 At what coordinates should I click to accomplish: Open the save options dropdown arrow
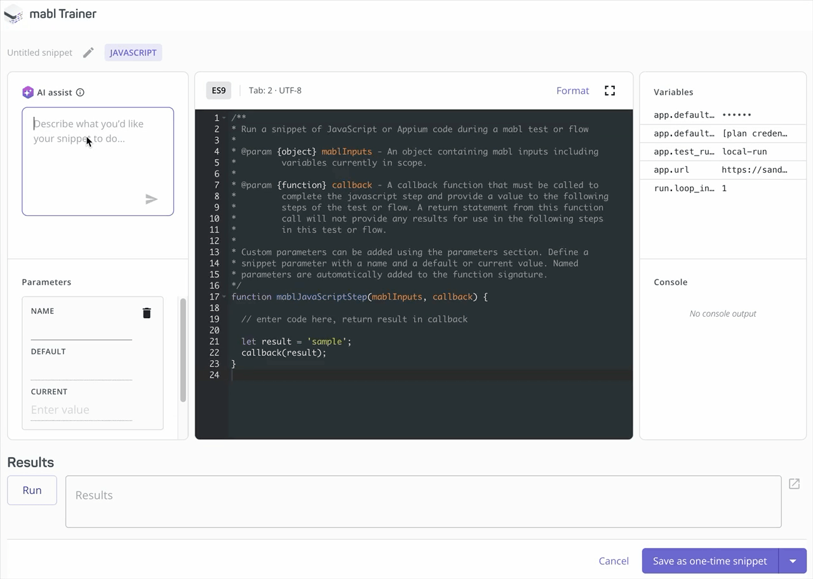pos(793,561)
